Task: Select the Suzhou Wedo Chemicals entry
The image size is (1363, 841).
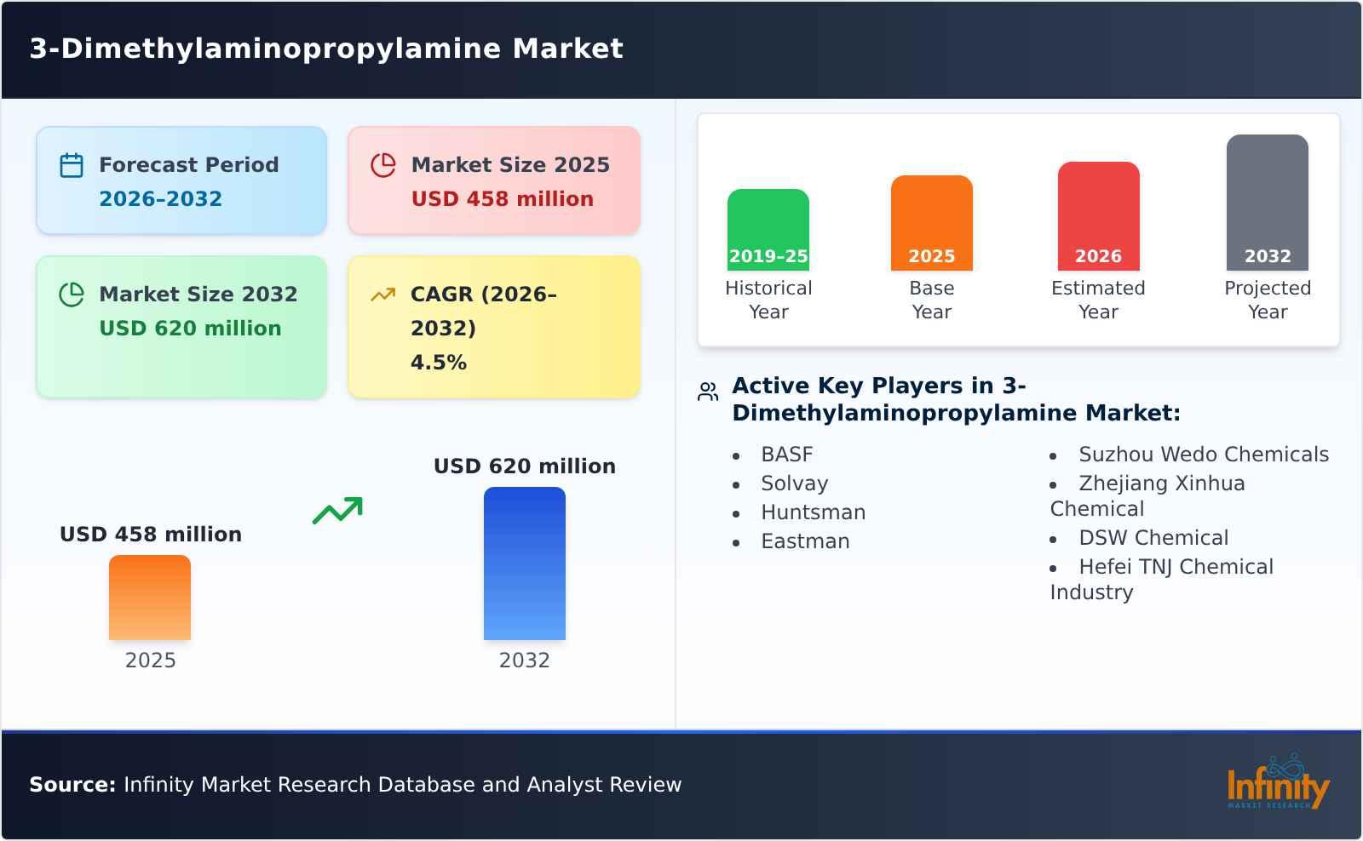Action: (x=1203, y=454)
